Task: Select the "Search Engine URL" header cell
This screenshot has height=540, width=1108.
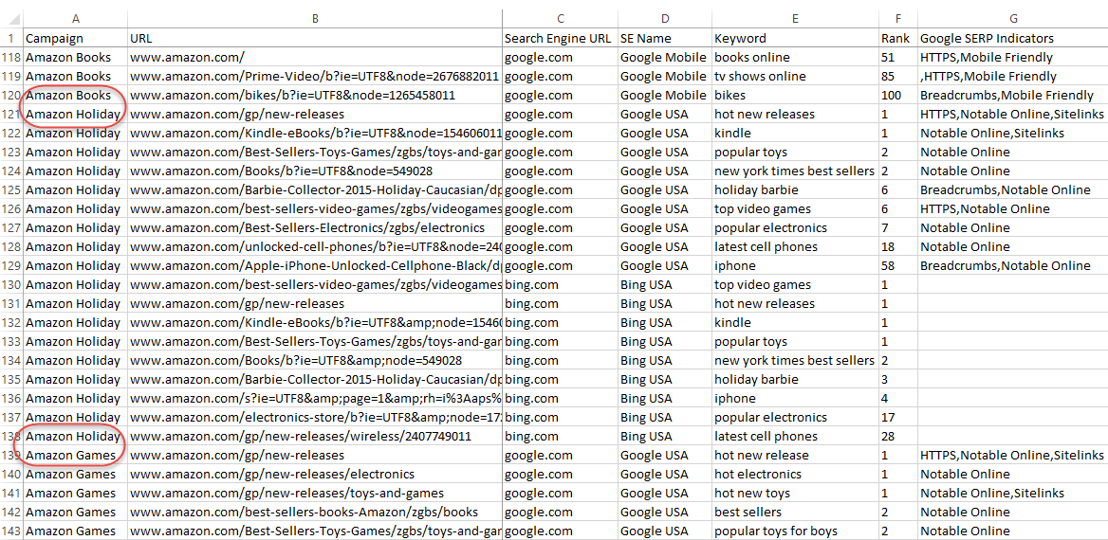Action: (x=559, y=39)
